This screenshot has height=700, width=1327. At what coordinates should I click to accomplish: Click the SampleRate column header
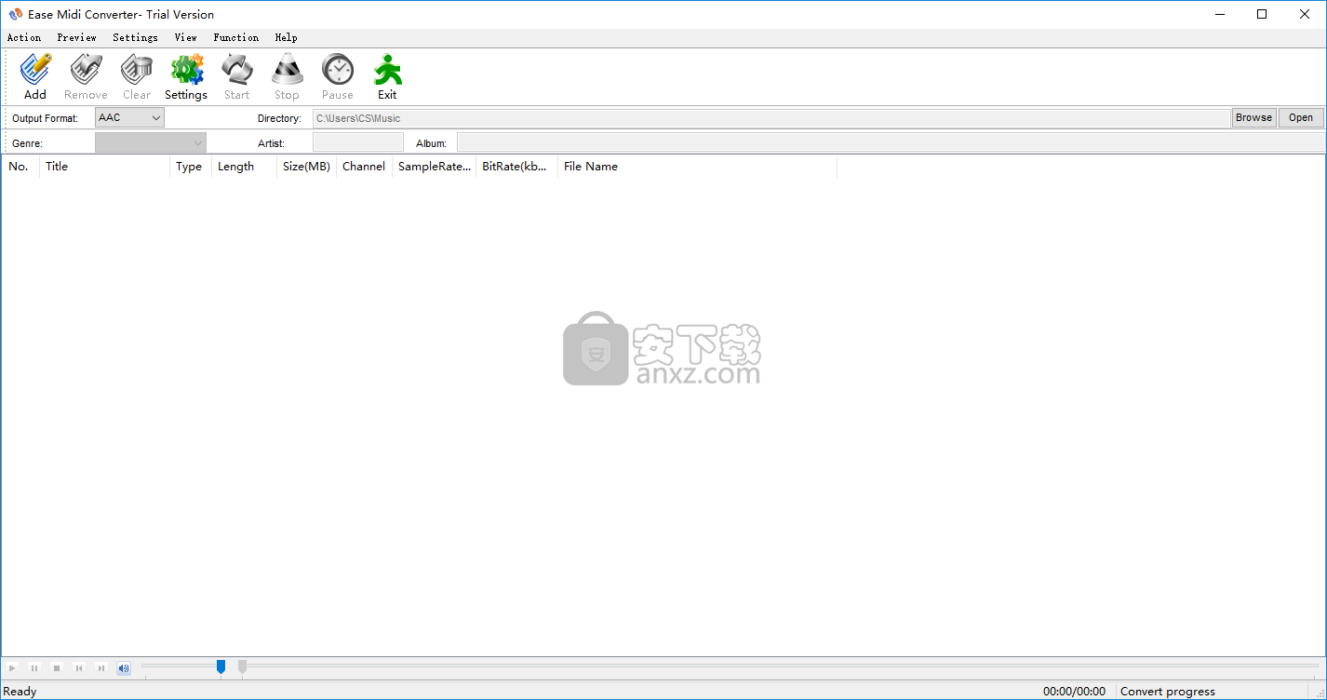[x=434, y=167]
